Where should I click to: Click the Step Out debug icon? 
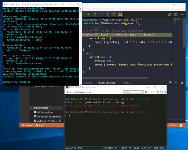click(107, 14)
